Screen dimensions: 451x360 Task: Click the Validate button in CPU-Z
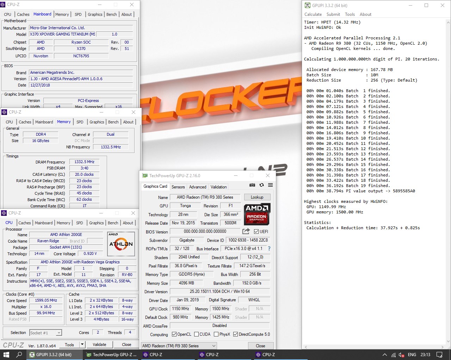point(99,345)
